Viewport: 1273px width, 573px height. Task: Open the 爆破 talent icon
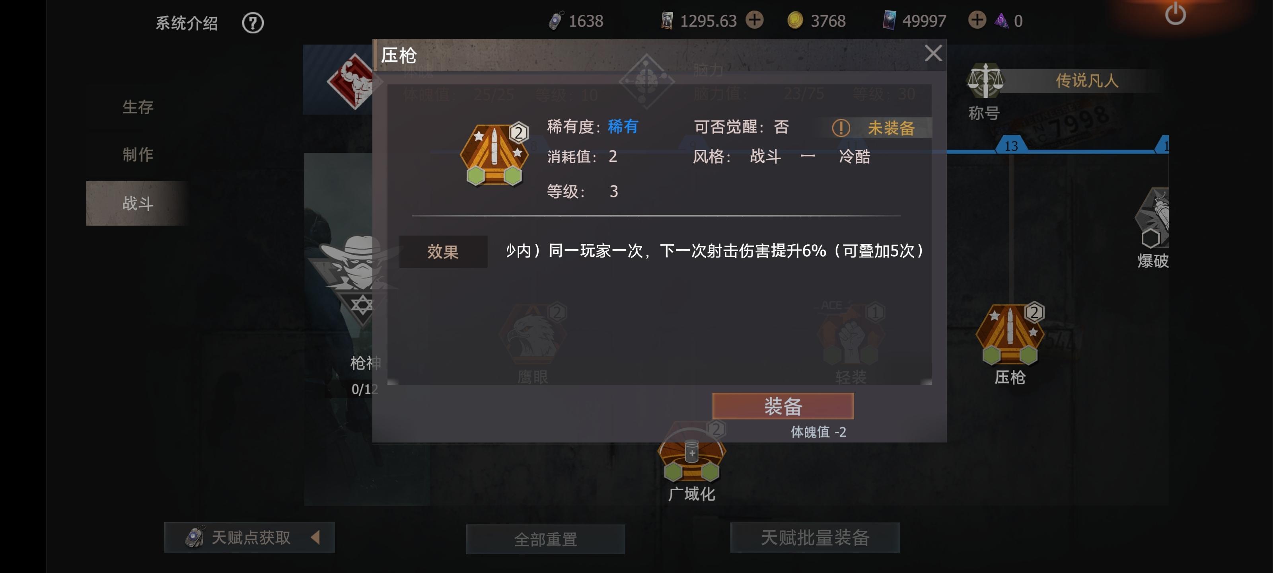[x=1152, y=218]
